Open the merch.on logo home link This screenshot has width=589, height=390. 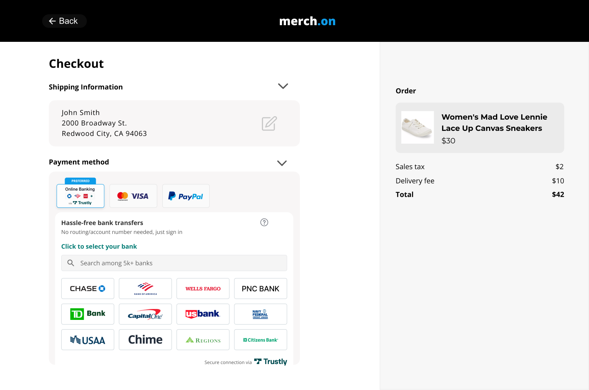(307, 21)
